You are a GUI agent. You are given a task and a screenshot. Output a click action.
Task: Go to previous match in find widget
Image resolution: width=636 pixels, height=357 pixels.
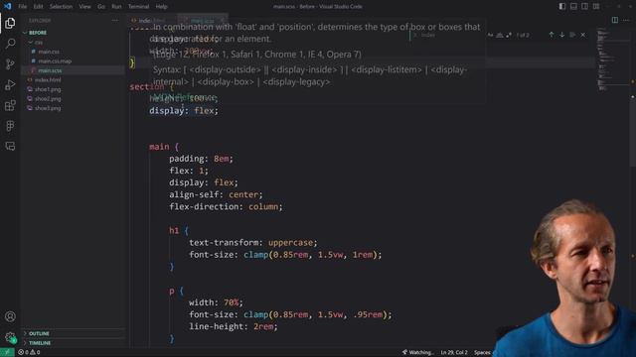coord(552,35)
